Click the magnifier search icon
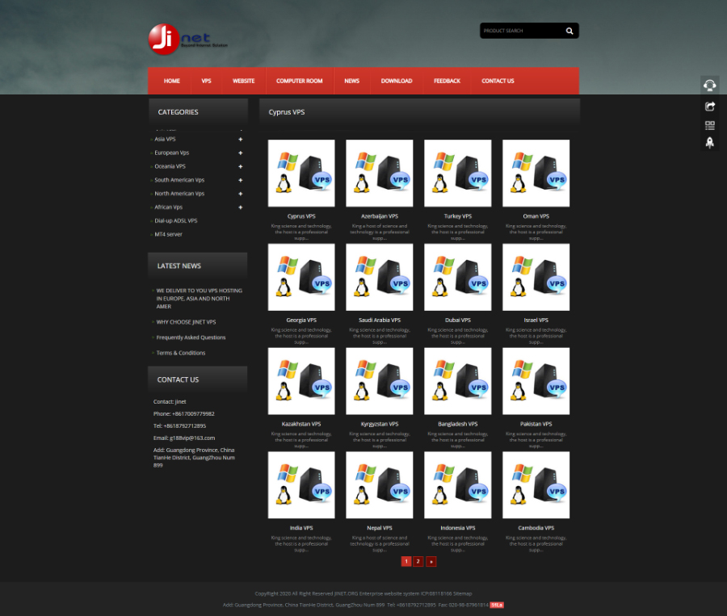 point(569,31)
